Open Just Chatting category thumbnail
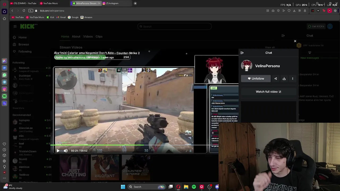 point(74,167)
